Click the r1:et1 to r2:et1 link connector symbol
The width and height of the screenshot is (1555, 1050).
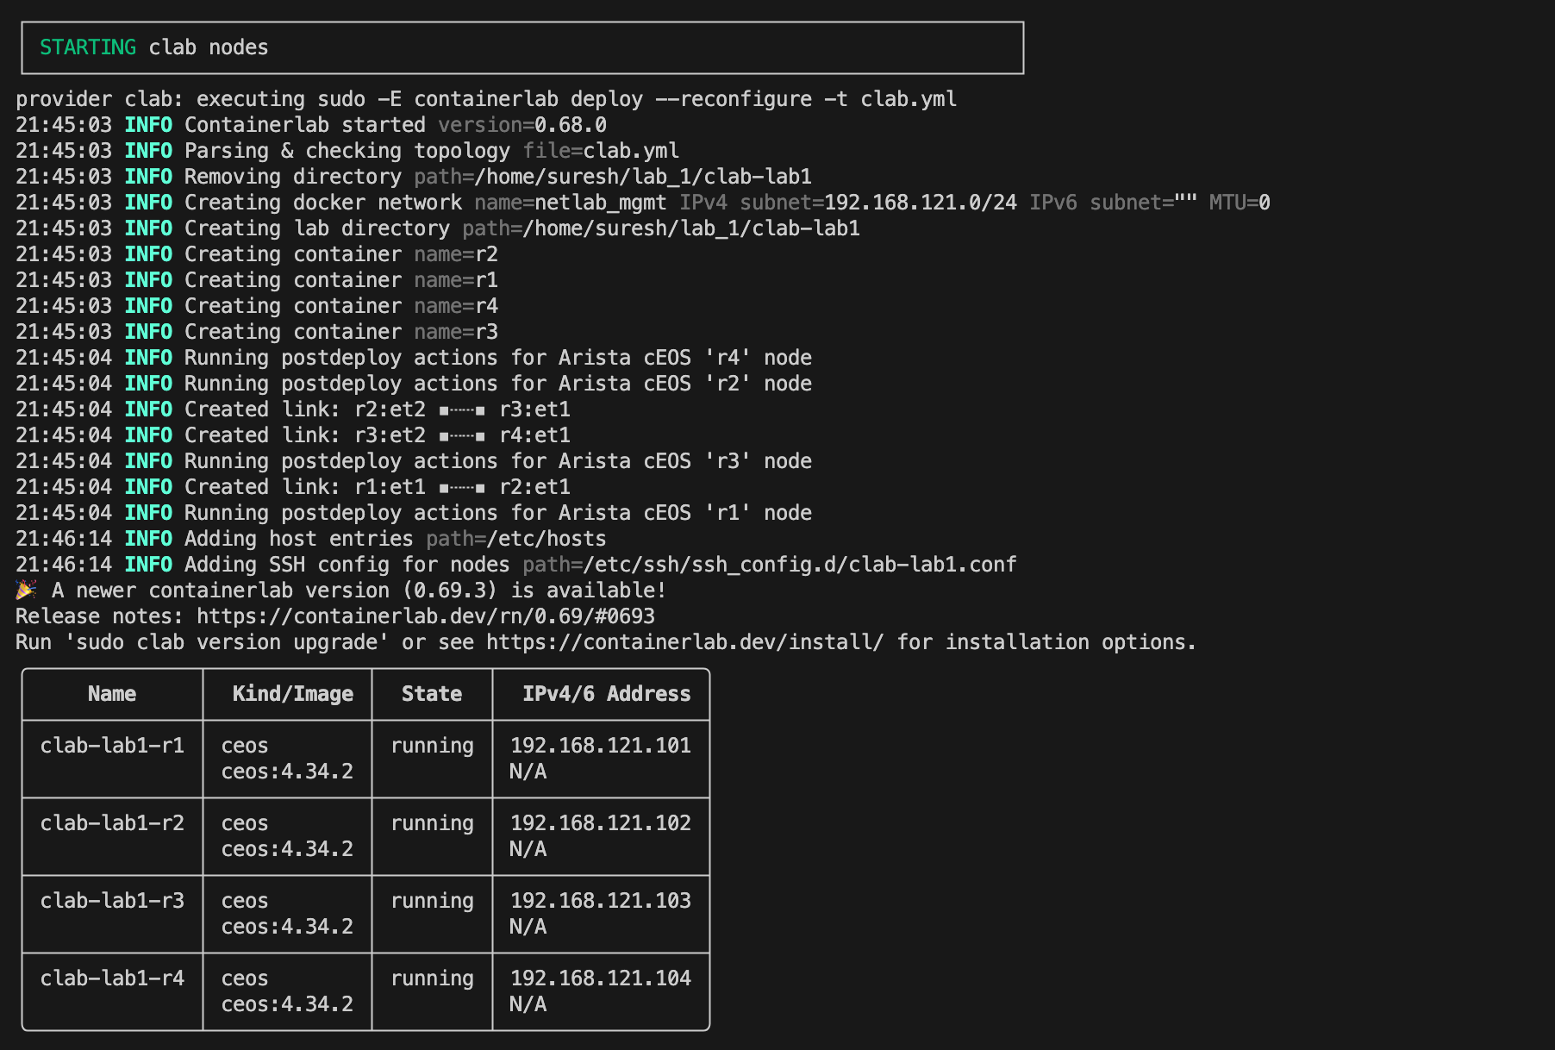tap(462, 488)
